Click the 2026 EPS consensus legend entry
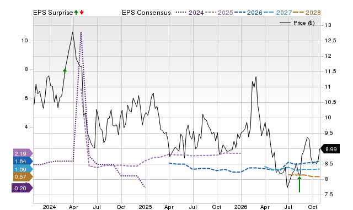The width and height of the screenshot is (353, 210). [x=248, y=13]
